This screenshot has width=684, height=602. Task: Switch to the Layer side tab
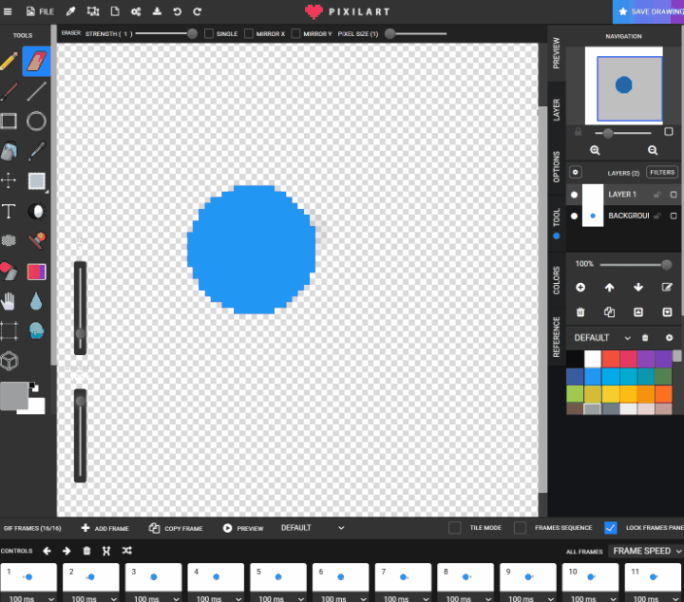(556, 109)
